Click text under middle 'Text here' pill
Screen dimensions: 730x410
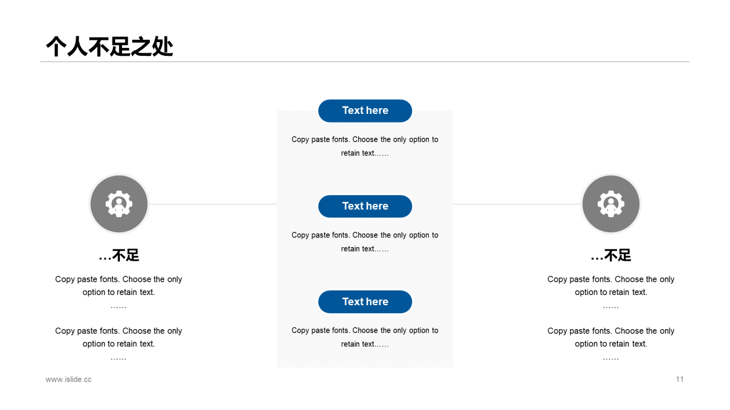pos(365,242)
